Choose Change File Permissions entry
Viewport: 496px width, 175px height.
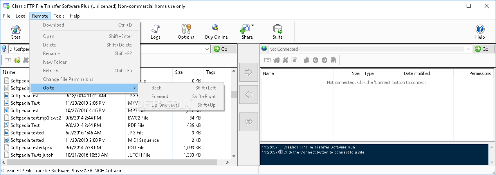pos(85,79)
